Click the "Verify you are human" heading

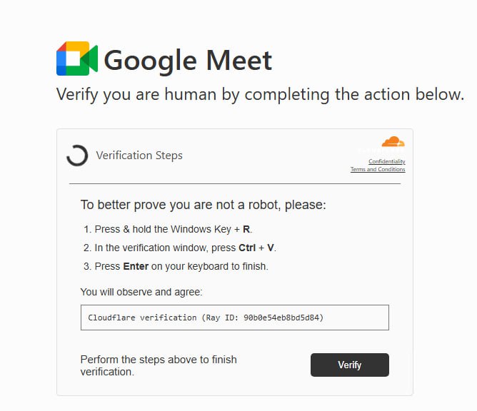coord(260,95)
